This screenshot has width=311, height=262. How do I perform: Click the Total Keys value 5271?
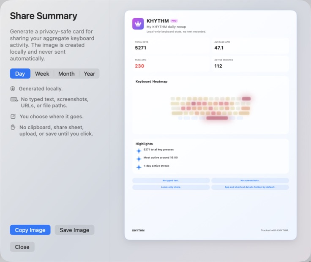pyautogui.click(x=140, y=48)
